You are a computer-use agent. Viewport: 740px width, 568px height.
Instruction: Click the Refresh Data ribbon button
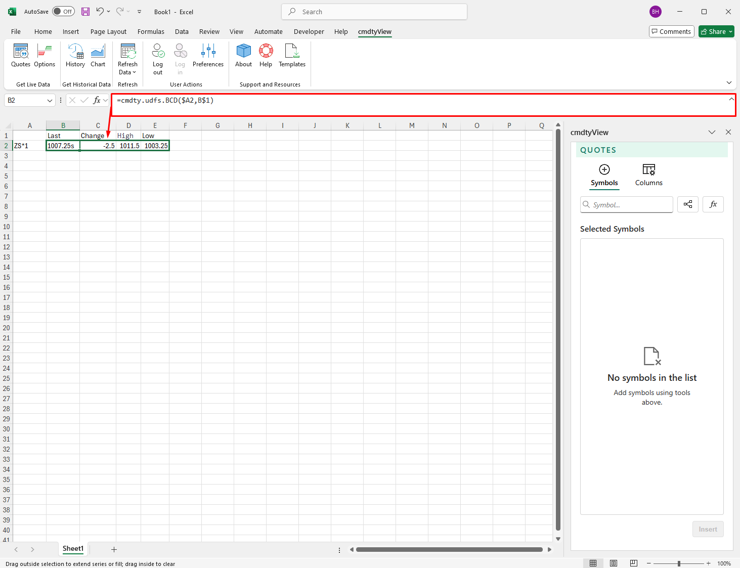[x=127, y=59]
